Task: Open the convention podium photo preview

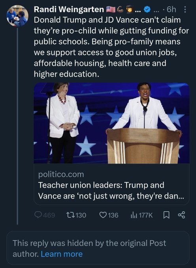Action: [x=111, y=123]
